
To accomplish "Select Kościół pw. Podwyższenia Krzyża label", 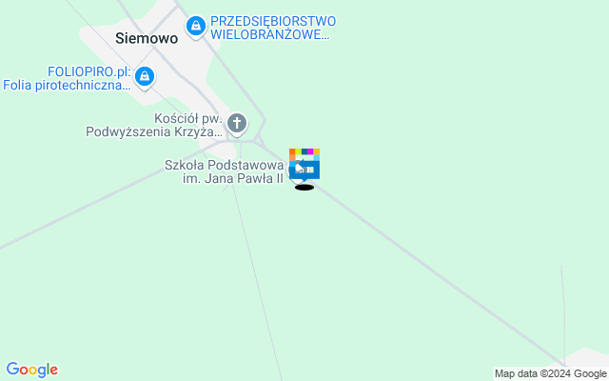I will [x=154, y=125].
